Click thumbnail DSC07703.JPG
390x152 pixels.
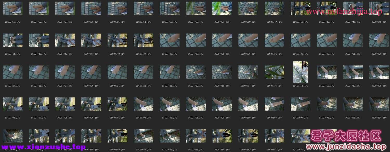coord(144,104)
